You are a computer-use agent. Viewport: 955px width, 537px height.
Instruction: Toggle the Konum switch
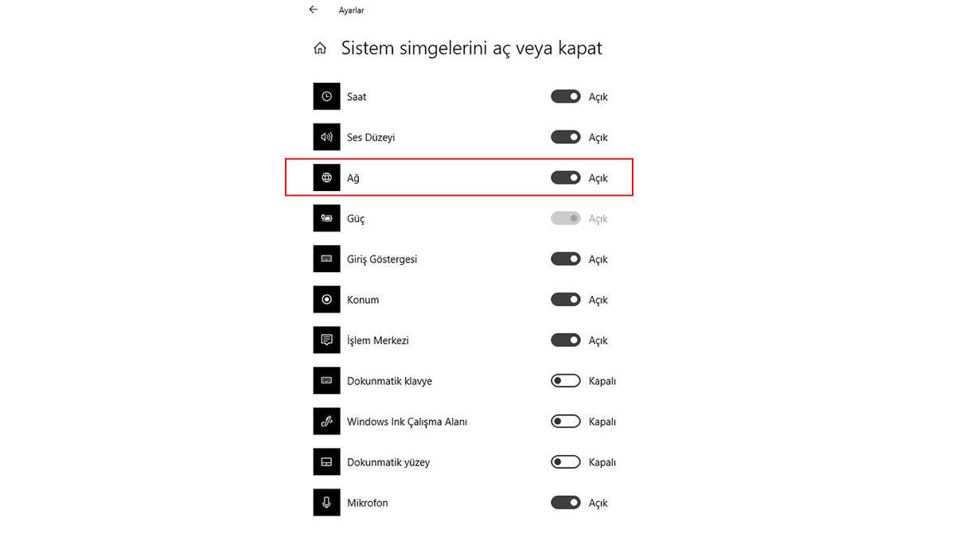point(565,299)
